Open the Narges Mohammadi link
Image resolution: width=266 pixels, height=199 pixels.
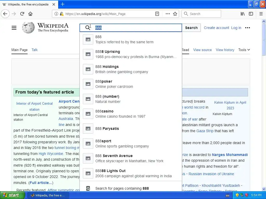230,155
